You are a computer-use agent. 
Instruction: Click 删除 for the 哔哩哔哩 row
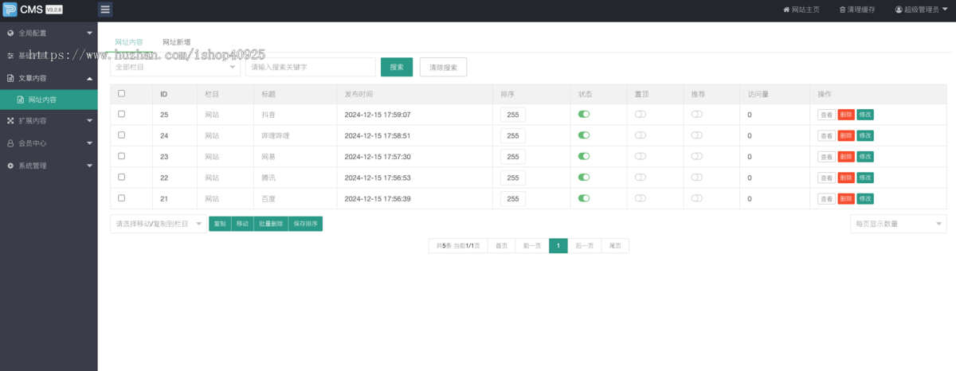coord(846,135)
